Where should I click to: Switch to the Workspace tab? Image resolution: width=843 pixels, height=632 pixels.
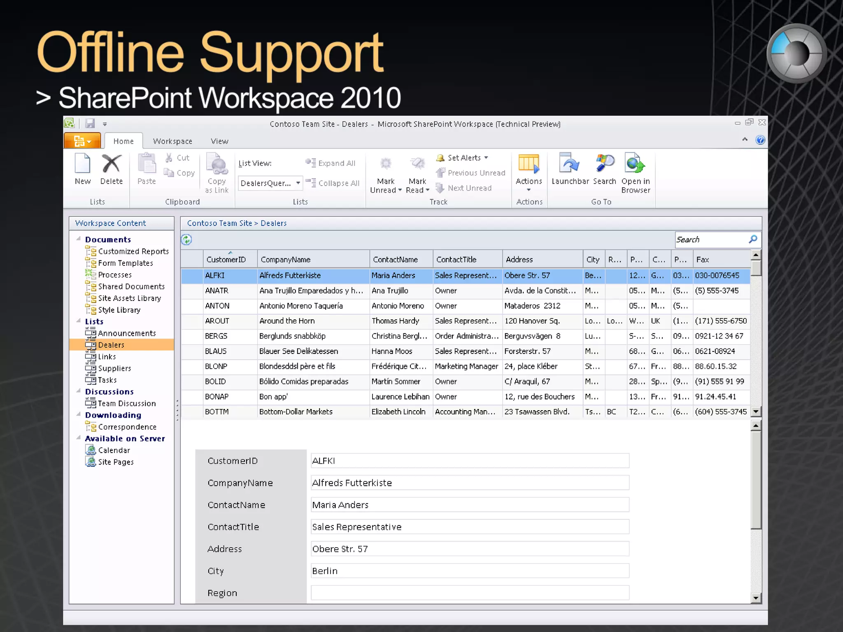pyautogui.click(x=172, y=141)
